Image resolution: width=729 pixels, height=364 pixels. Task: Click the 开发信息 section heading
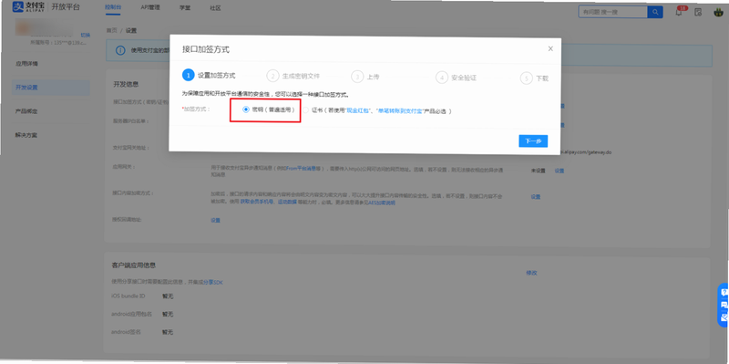(x=127, y=84)
